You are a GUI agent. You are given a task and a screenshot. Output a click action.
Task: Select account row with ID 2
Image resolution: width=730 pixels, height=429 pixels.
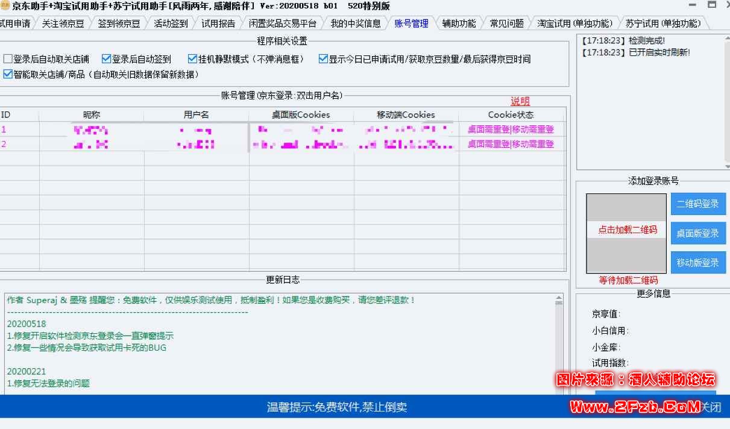[282, 144]
